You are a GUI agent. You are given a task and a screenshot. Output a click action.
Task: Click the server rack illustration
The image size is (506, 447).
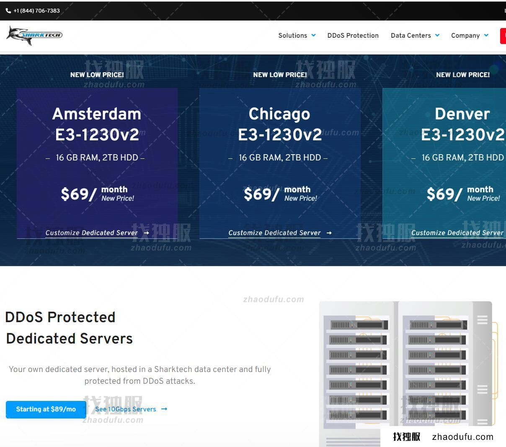click(409, 373)
